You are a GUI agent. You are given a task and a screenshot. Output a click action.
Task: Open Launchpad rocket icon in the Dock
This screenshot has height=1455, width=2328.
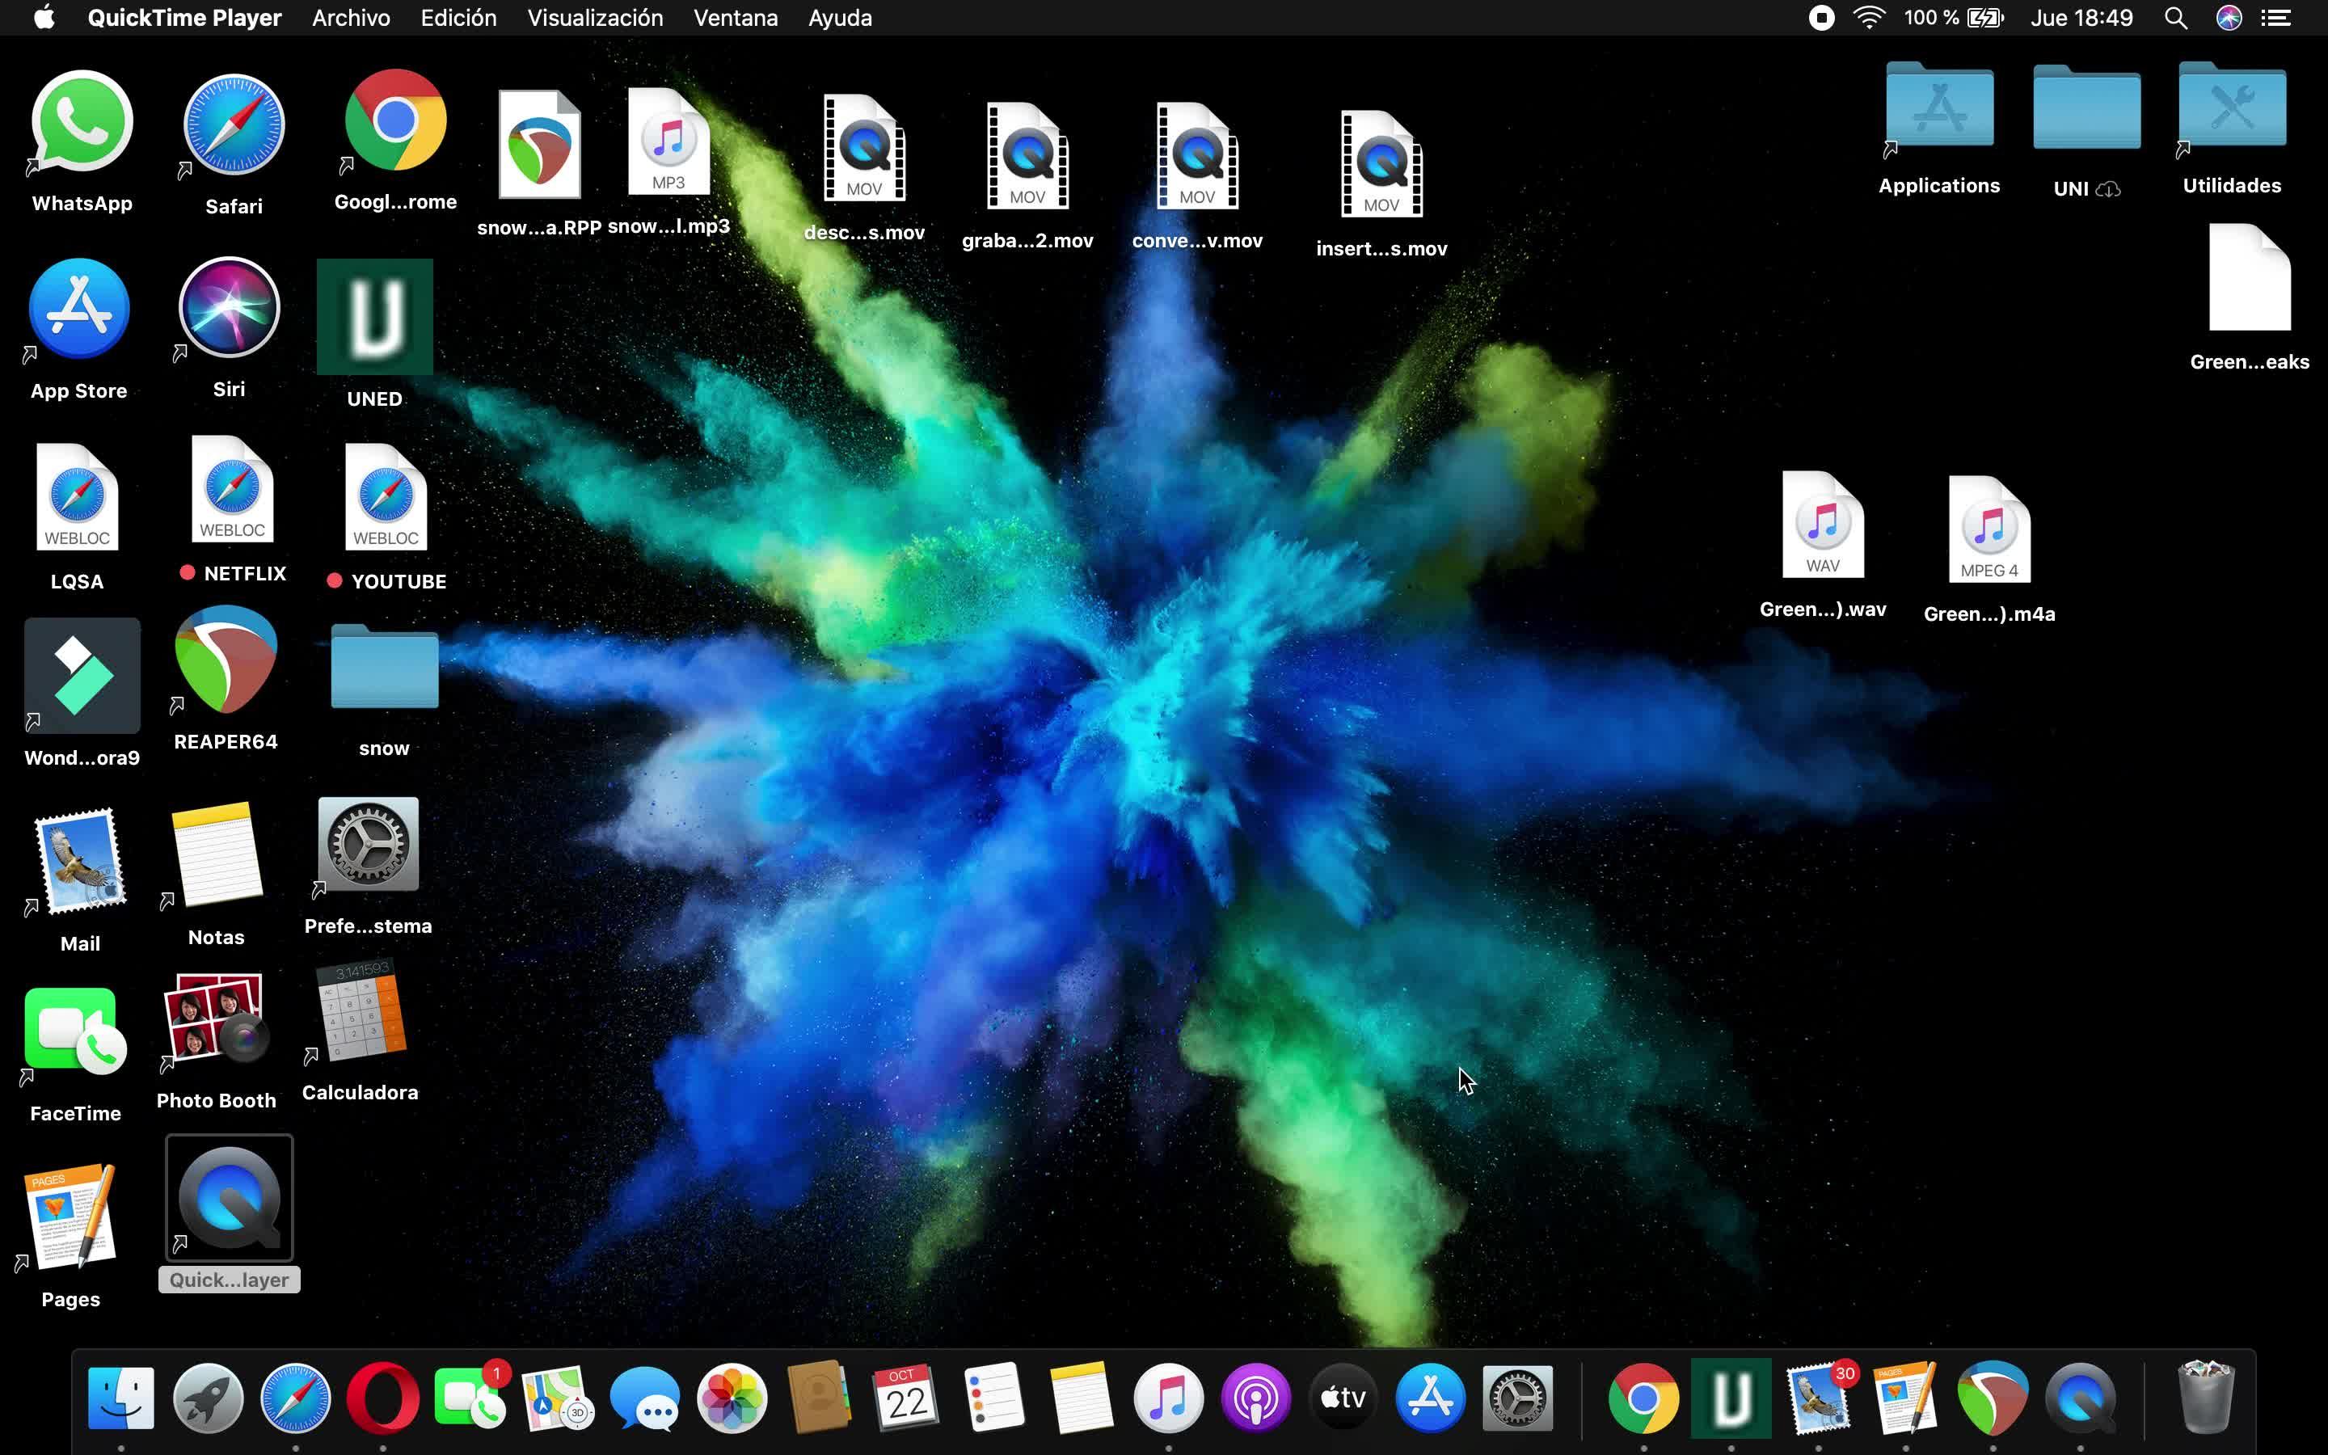tap(208, 1398)
